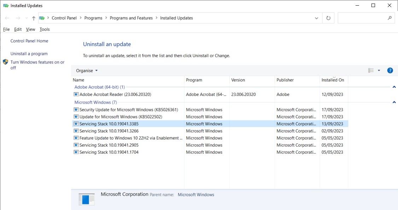The height and width of the screenshot is (210, 398).
Task: Click the Up navigation arrow
Action: (34, 18)
